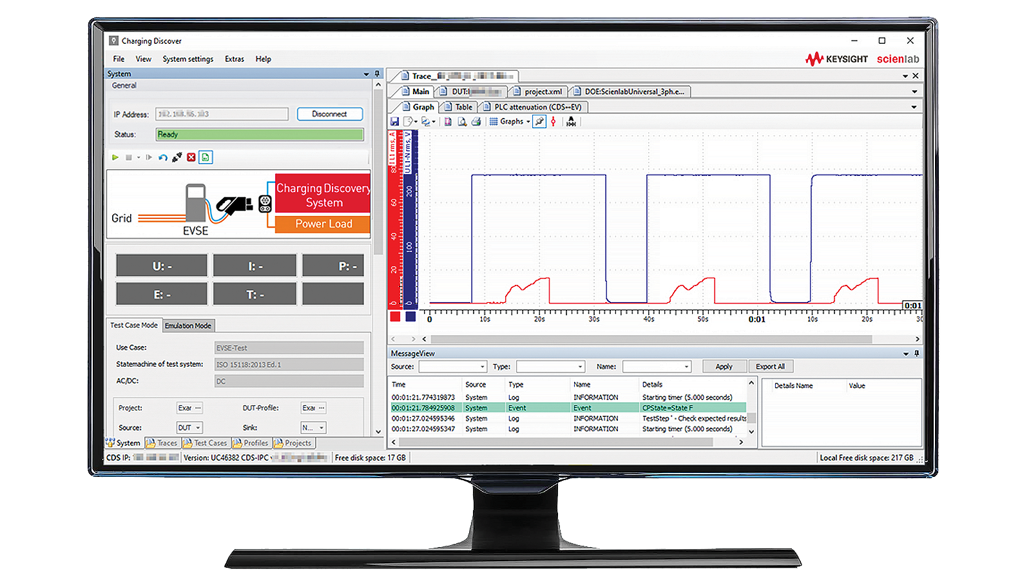Open the tab list arrow on the Main tab row
This screenshot has height=580, width=1031.
click(914, 92)
